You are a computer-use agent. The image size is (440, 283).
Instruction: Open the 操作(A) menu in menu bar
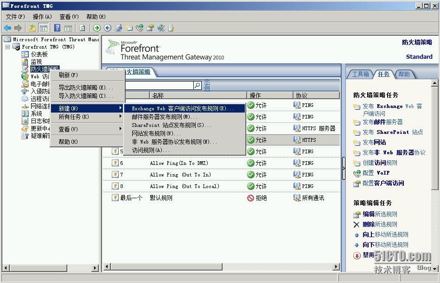click(42, 17)
